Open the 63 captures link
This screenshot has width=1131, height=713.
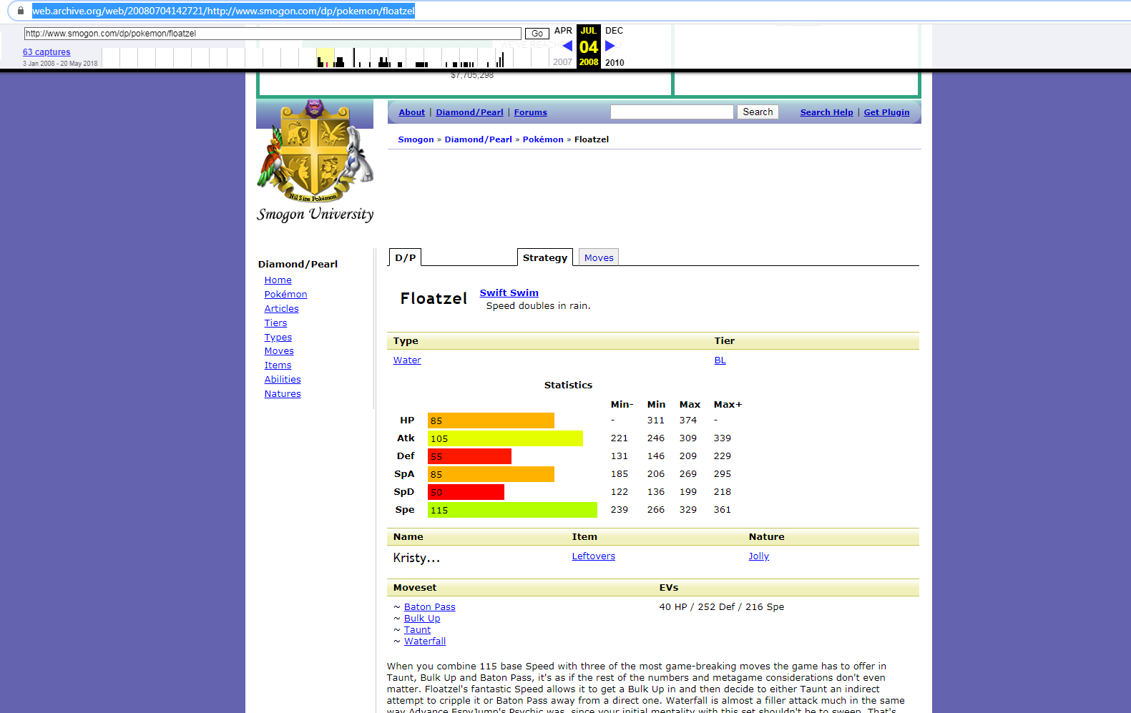click(x=46, y=52)
